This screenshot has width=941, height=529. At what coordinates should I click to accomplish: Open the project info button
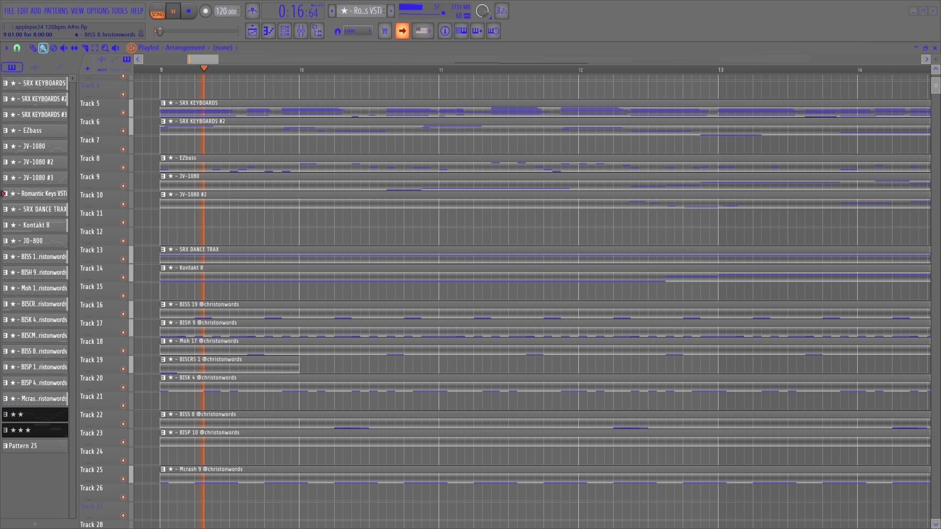(x=445, y=31)
